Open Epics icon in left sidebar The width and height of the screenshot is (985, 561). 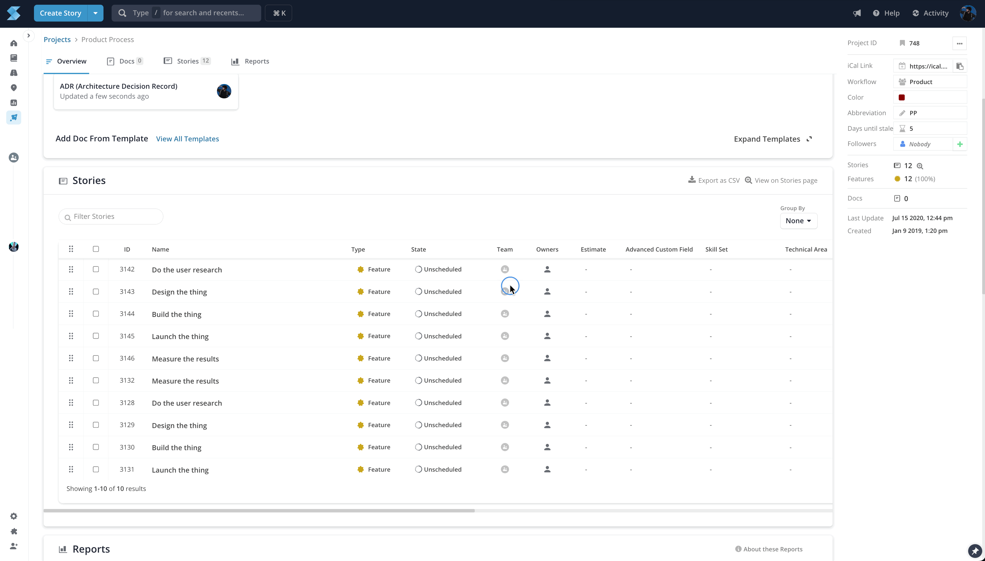(x=13, y=73)
